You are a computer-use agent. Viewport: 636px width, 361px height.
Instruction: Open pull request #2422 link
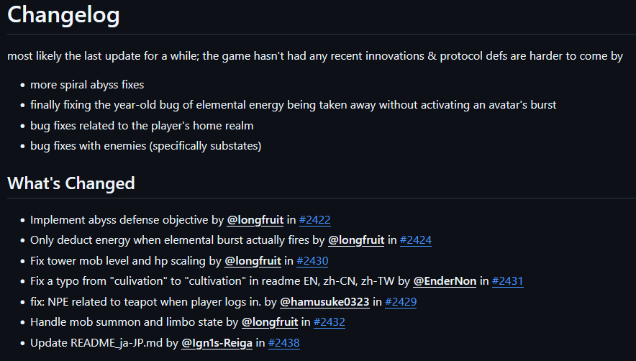(x=314, y=220)
